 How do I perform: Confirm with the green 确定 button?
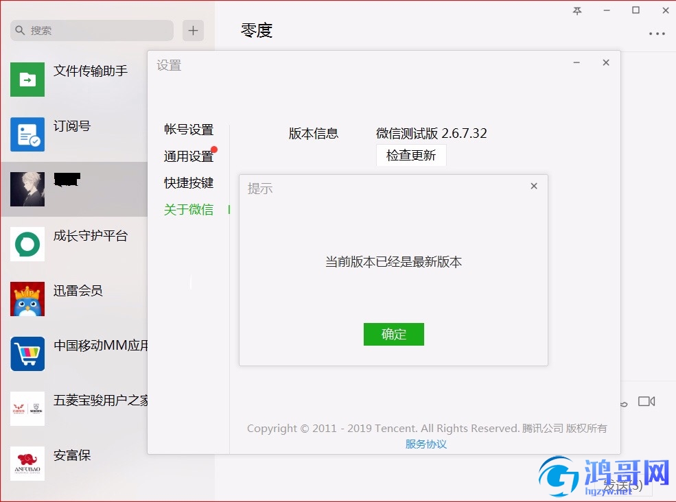coord(394,334)
